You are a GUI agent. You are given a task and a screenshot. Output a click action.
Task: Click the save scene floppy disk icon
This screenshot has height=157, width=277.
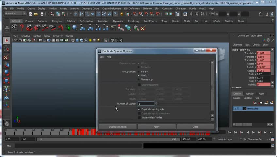42,14
